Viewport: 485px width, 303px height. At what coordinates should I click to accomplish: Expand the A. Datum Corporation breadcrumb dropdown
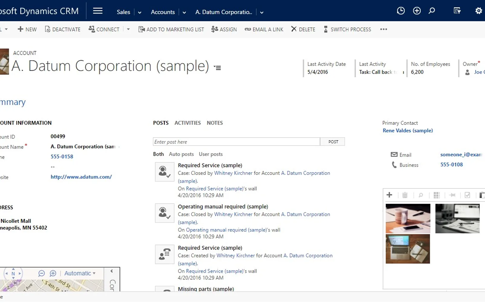262,12
